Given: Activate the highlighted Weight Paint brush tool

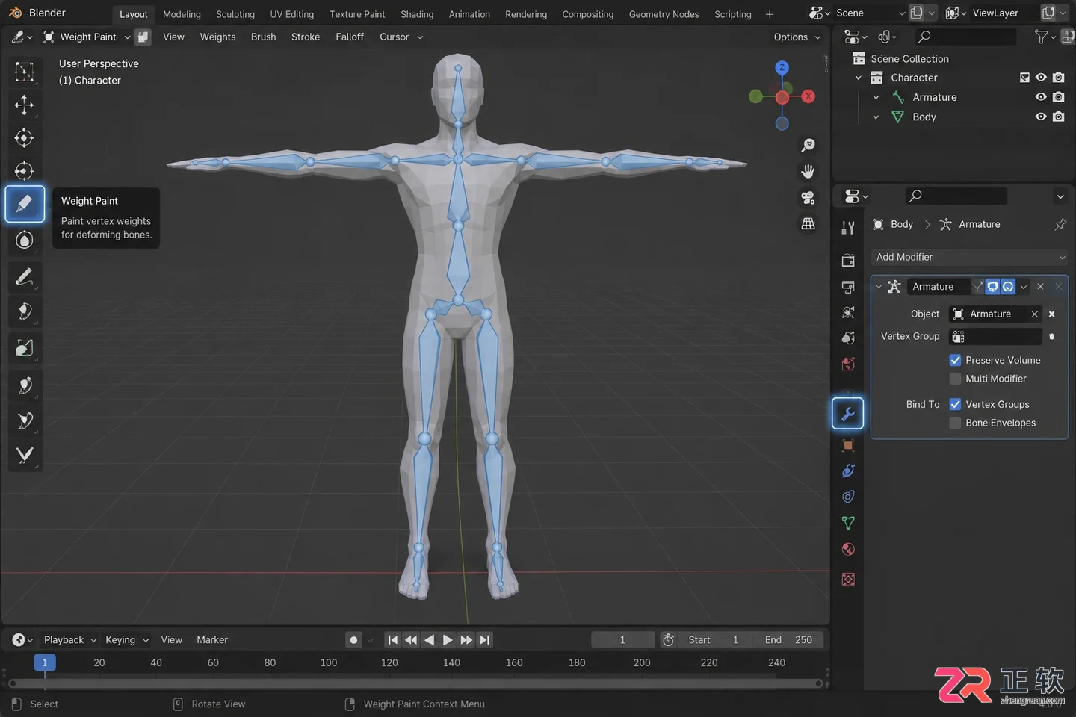Looking at the screenshot, I should (25, 204).
